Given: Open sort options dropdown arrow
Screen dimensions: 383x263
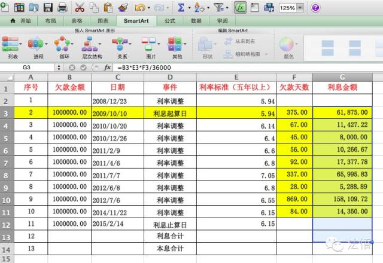Looking at the screenshot, I should point(208,8).
